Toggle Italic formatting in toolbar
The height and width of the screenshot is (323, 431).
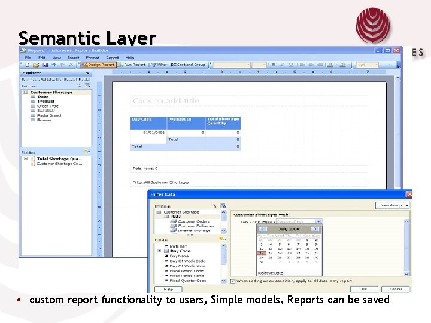tap(282, 65)
